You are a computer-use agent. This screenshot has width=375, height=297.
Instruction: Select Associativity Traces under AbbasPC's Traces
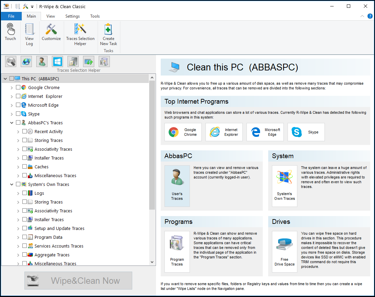coord(53,149)
